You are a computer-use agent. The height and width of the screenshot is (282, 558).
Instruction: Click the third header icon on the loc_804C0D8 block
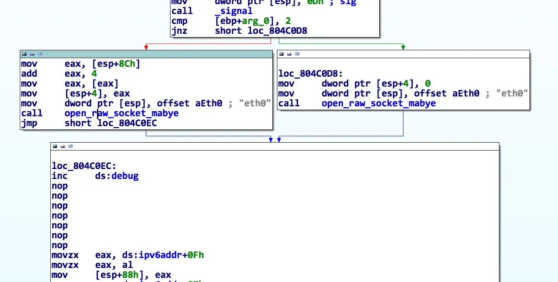(297, 54)
